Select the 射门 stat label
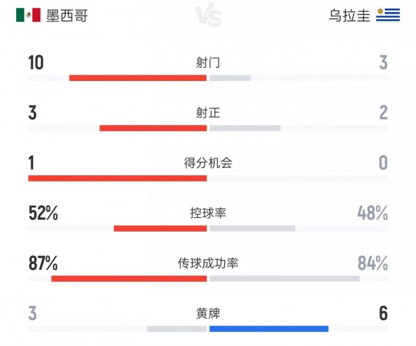416x346 pixels. pos(208,63)
